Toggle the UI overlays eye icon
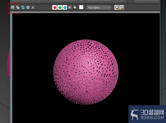The width and height of the screenshot is (166, 123). pos(117,7)
